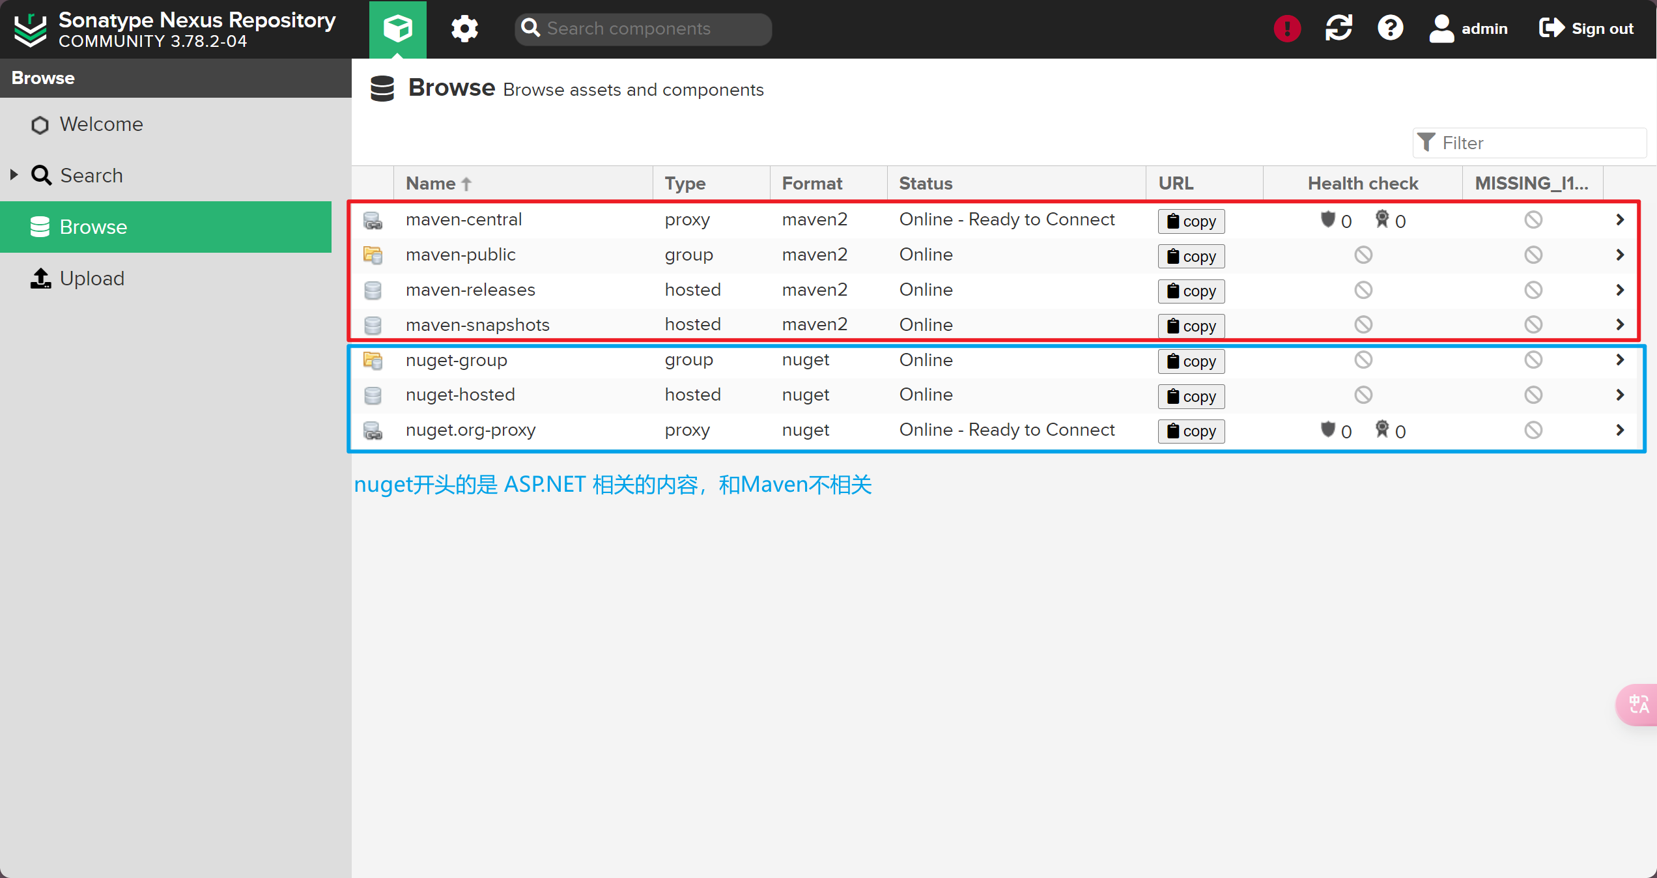Click the nuget.org-proxy repository icon
1657x878 pixels.
click(x=373, y=431)
